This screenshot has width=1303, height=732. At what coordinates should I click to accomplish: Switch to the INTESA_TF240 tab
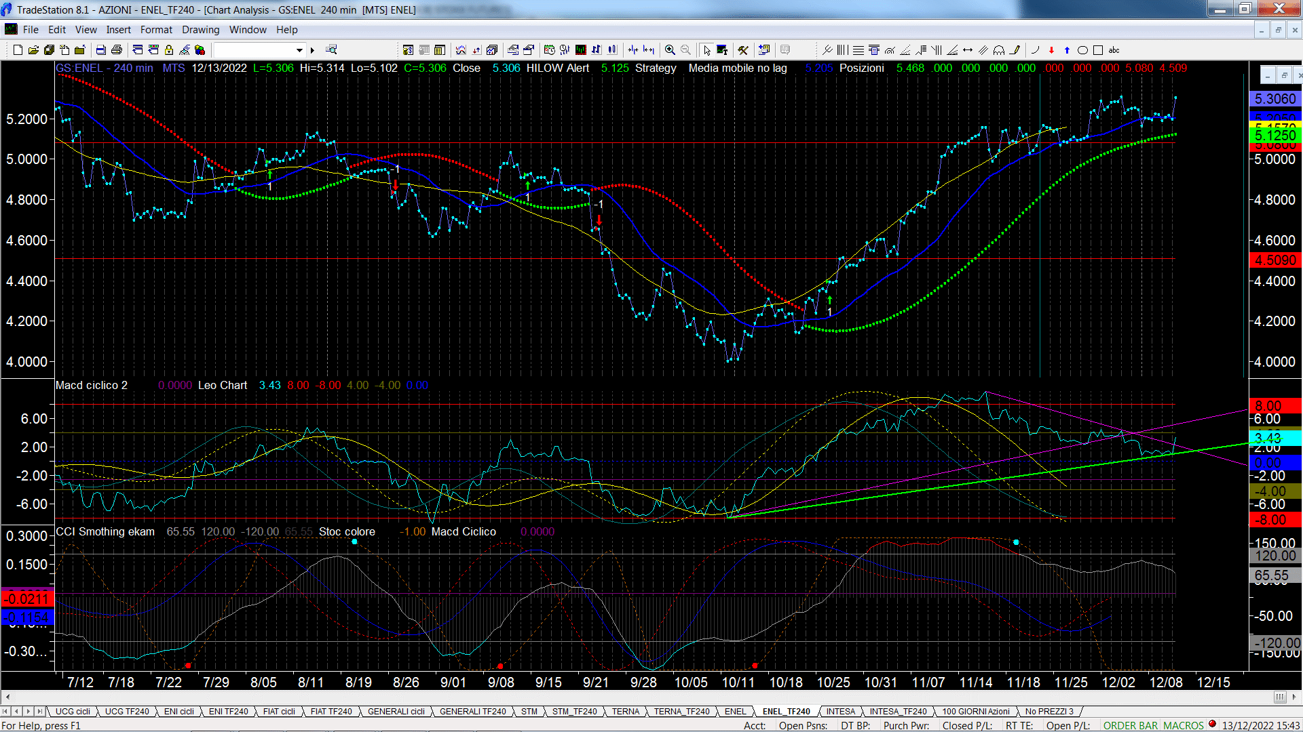coord(898,712)
